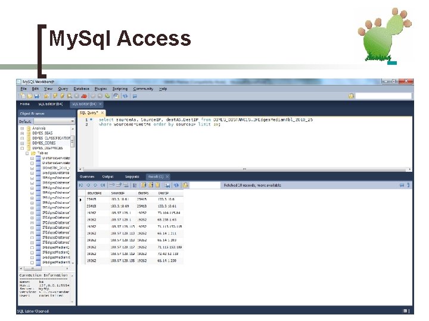This screenshot has width=429, height=321.
Task: Open the View menu
Action: 48,89
